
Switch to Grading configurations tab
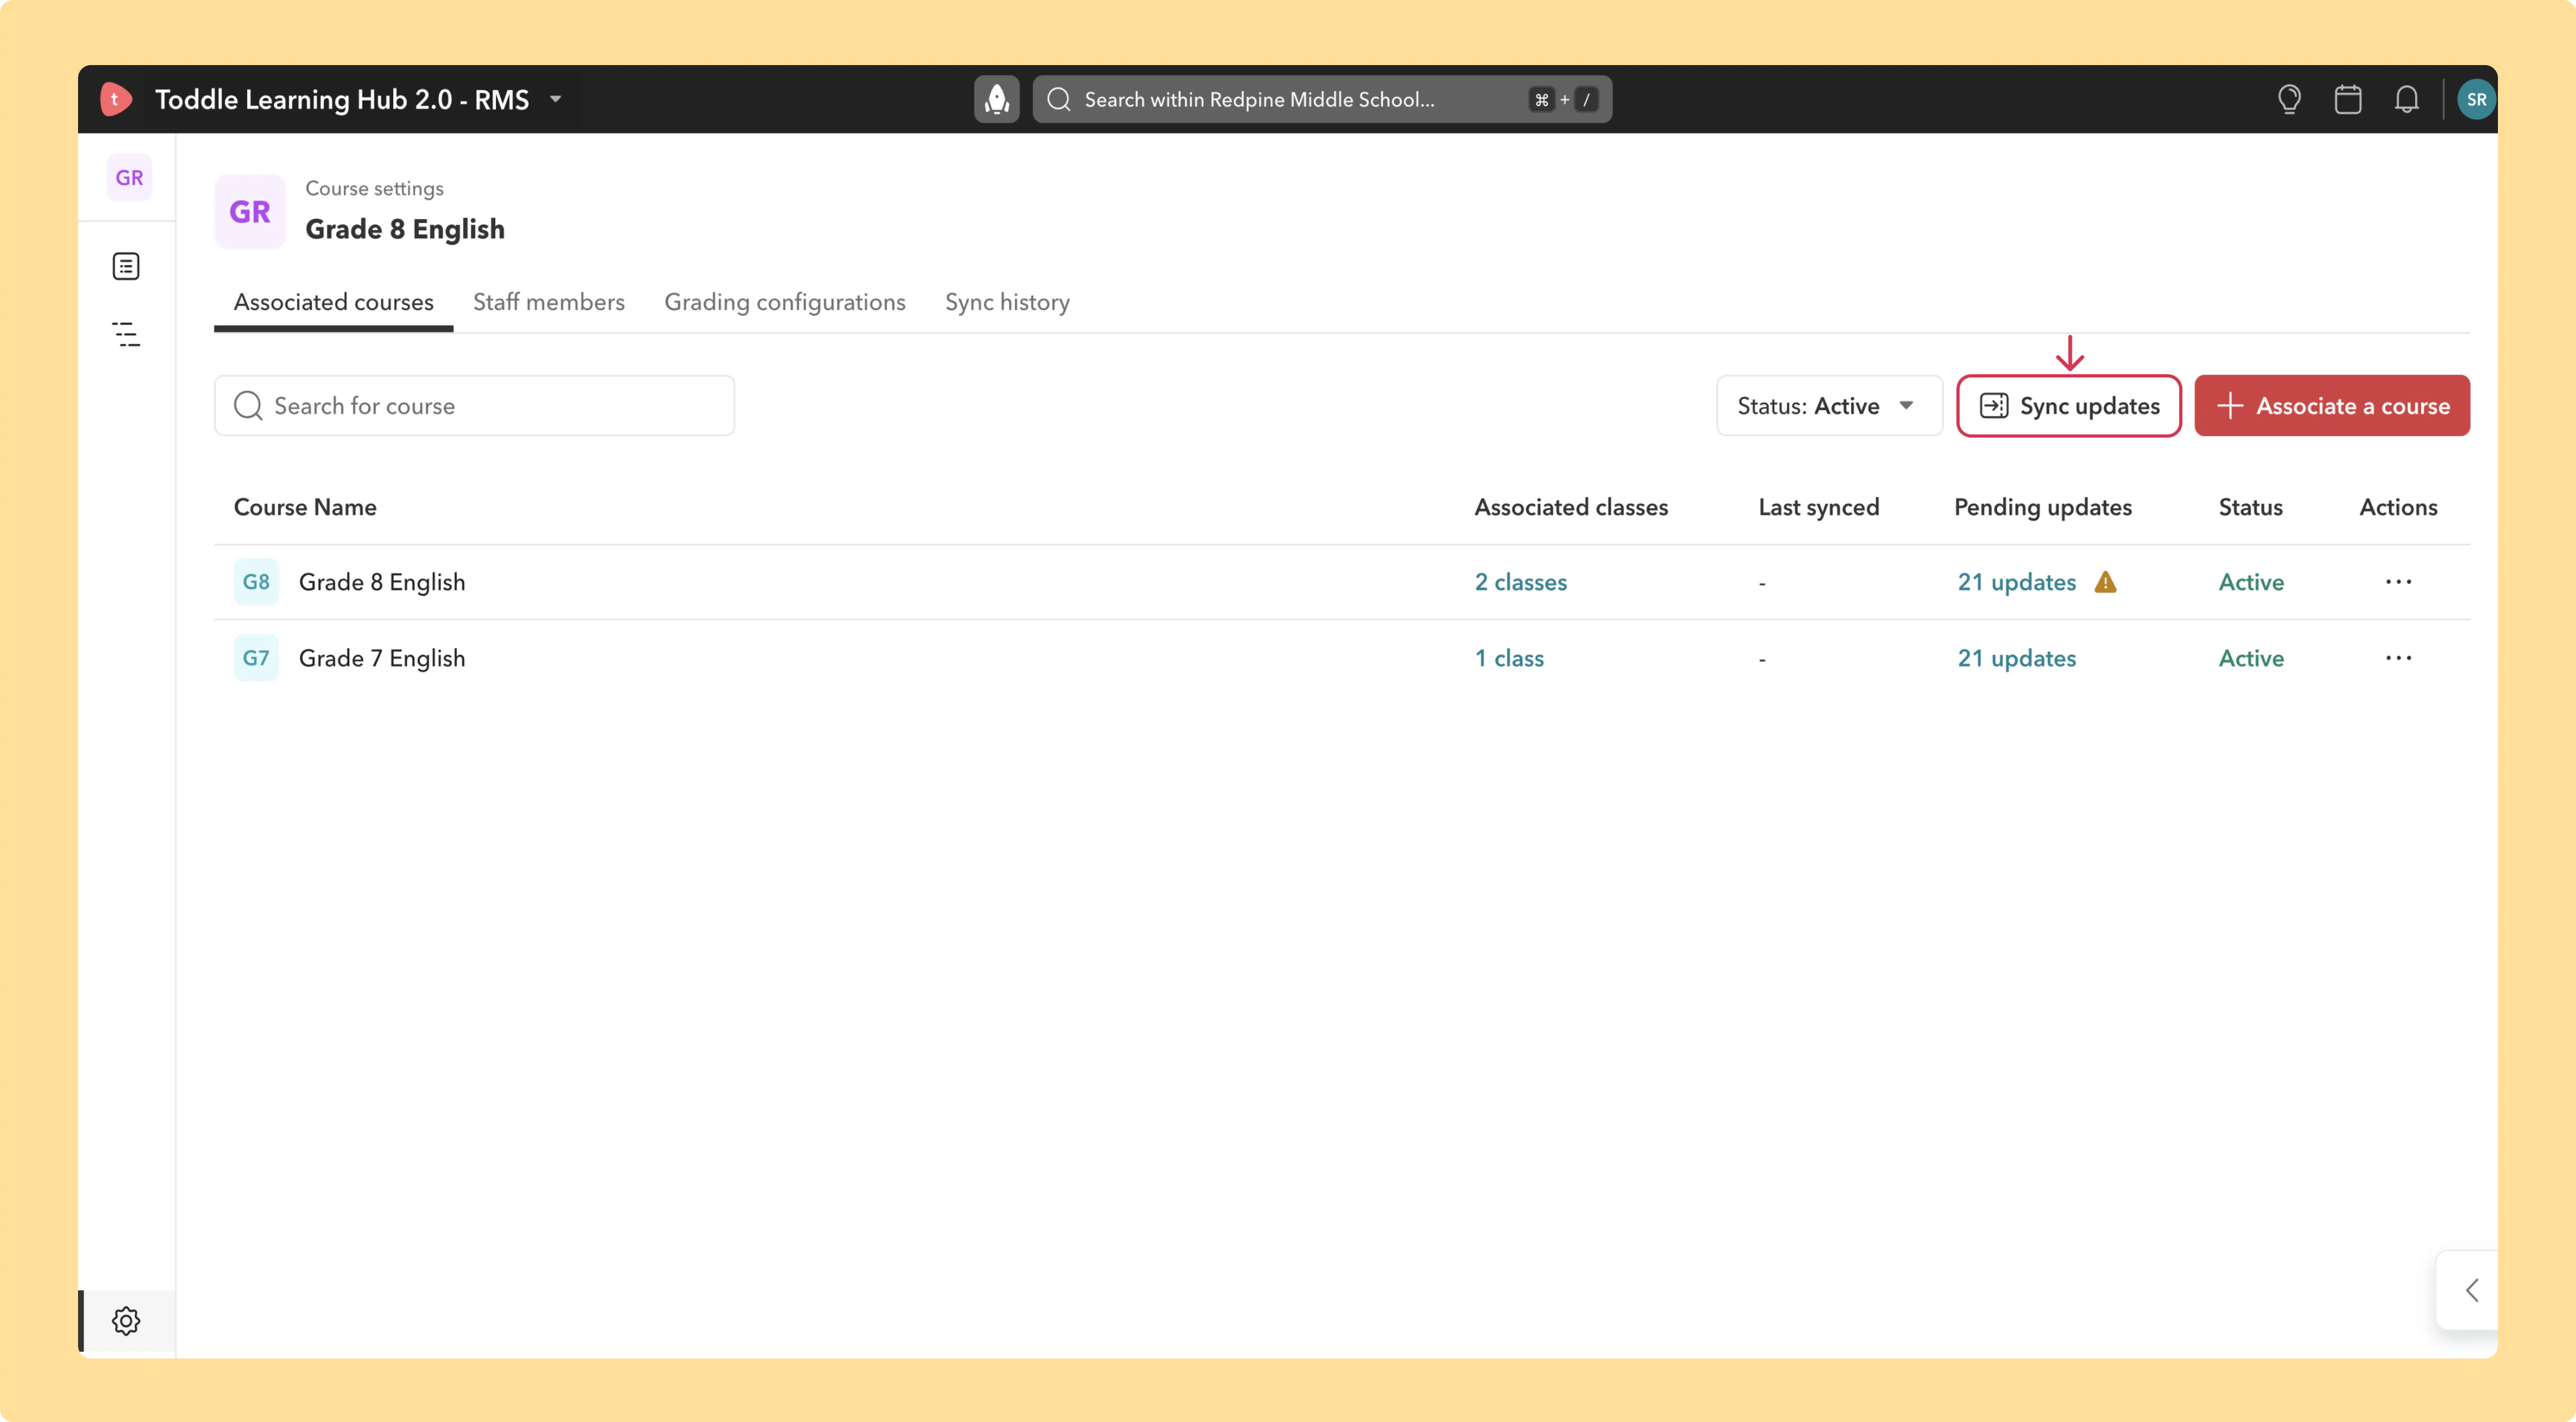[x=785, y=302]
